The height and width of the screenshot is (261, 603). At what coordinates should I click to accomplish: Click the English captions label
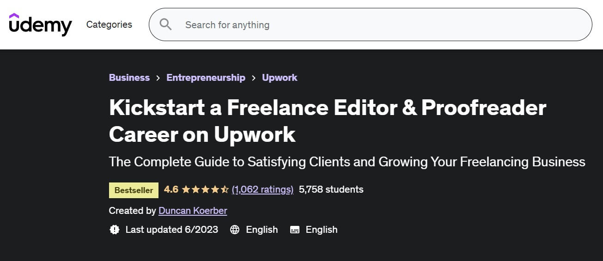(x=322, y=230)
